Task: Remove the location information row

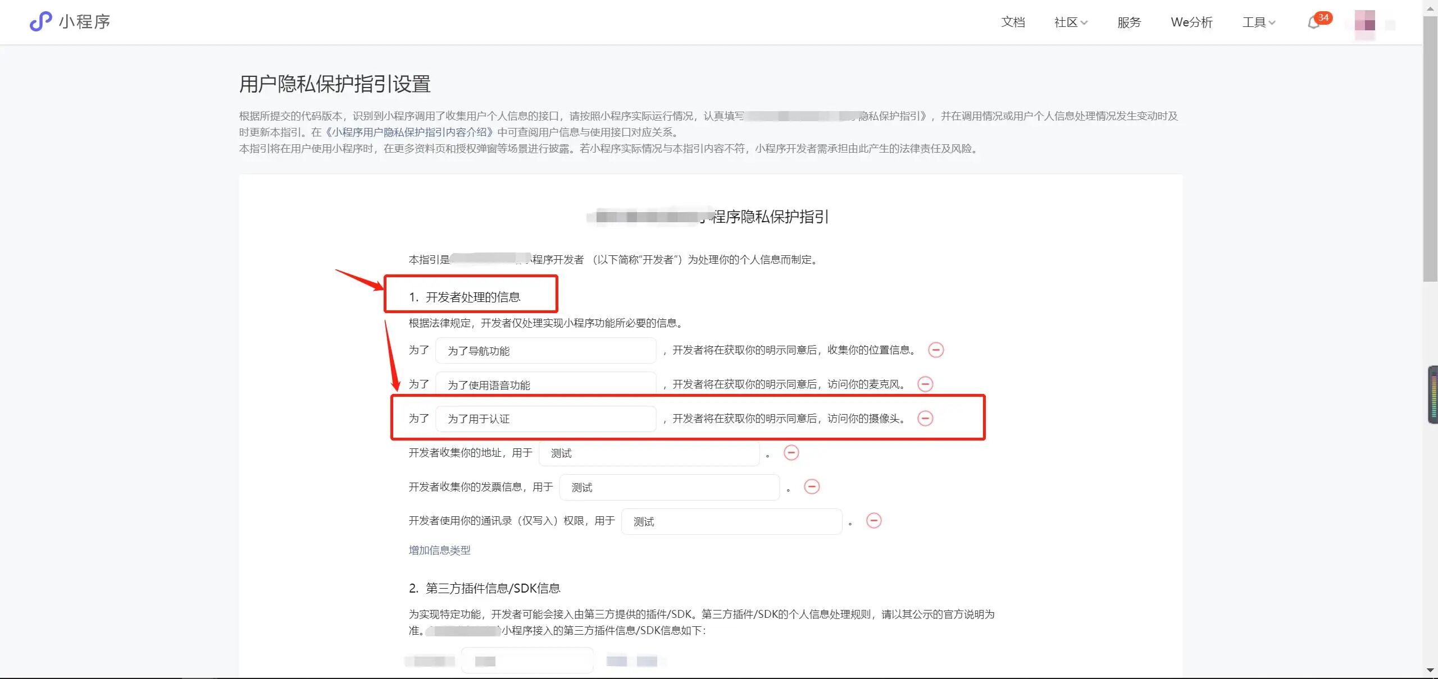Action: [935, 350]
